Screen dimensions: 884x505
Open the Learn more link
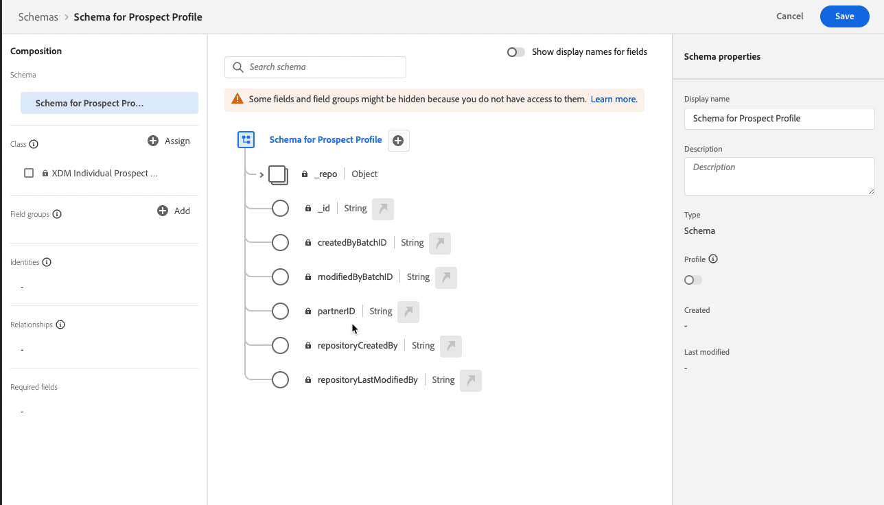(x=613, y=99)
